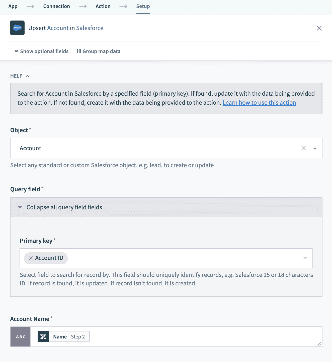332x362 pixels.
Task: Open the Object dropdown arrow
Action: tap(315, 148)
